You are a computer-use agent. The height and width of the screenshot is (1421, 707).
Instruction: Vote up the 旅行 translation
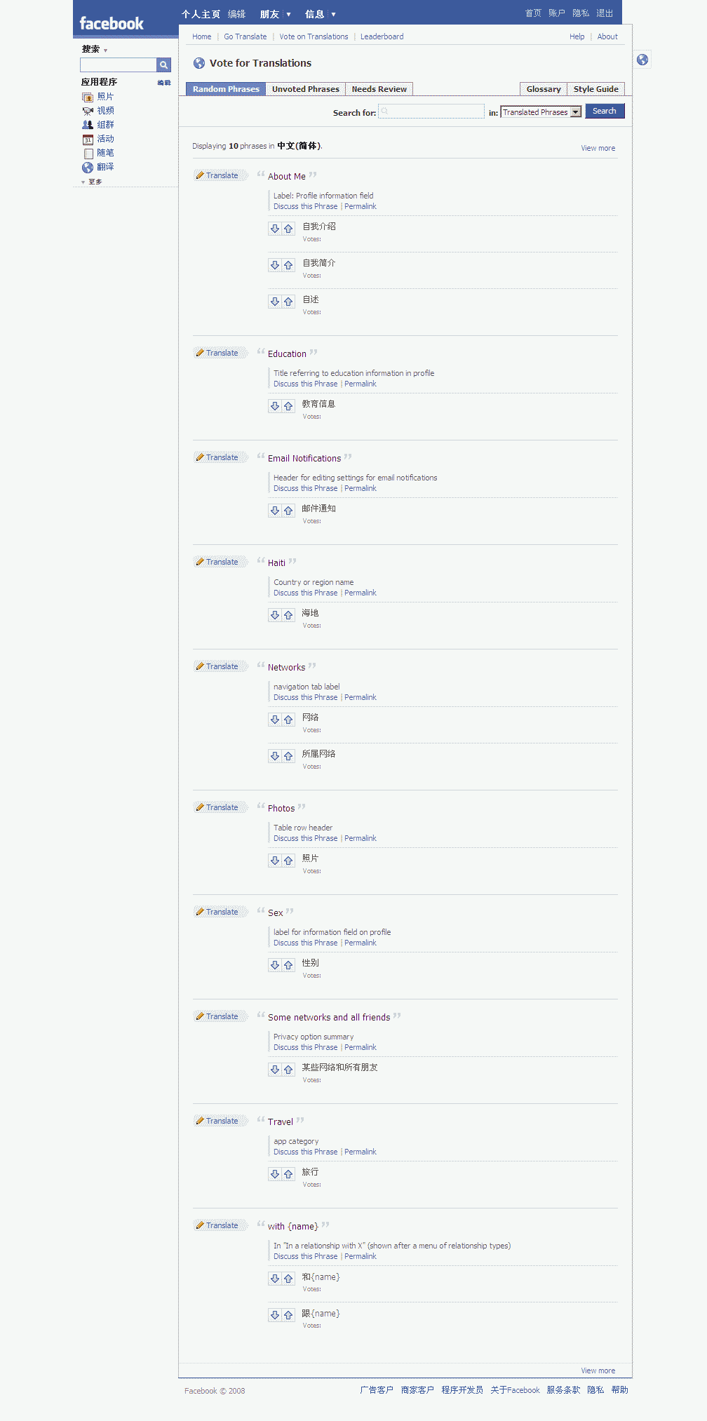(x=288, y=1174)
